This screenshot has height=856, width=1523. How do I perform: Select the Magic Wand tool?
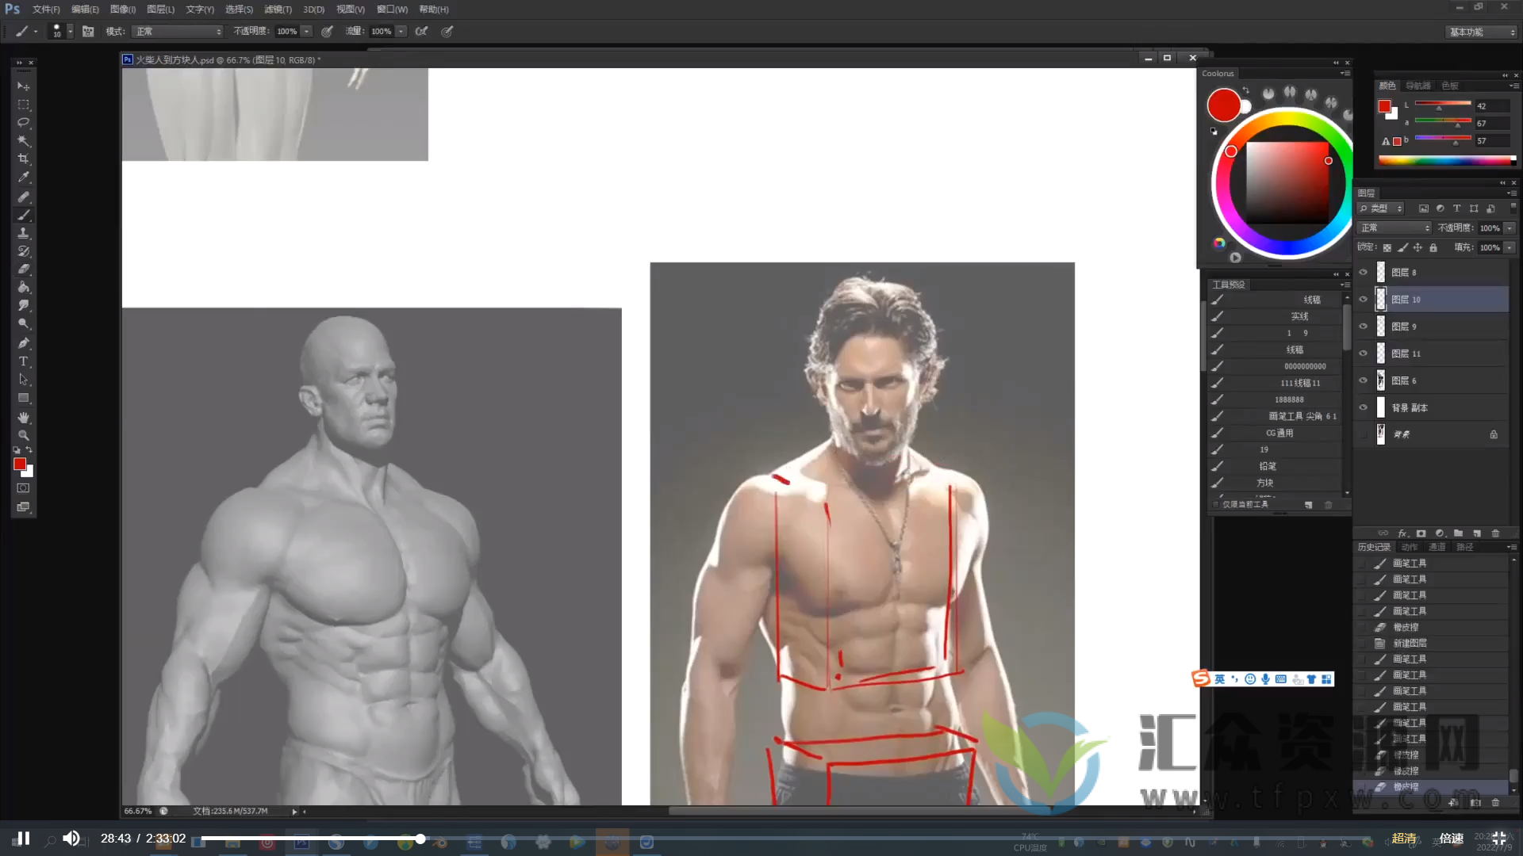click(23, 141)
